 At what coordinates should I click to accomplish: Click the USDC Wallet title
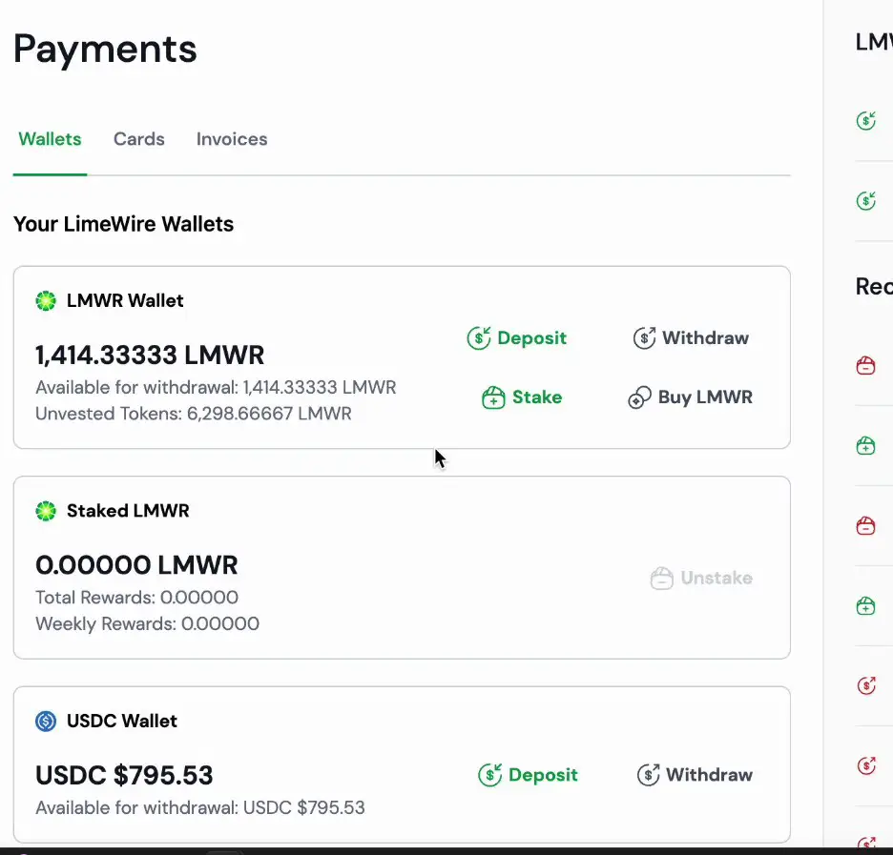click(x=122, y=722)
